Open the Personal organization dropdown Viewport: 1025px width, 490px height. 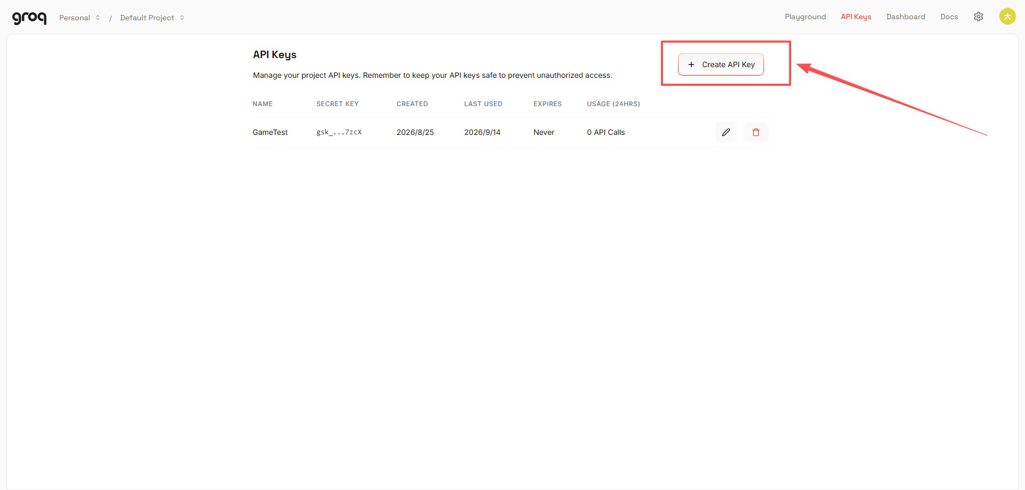80,18
